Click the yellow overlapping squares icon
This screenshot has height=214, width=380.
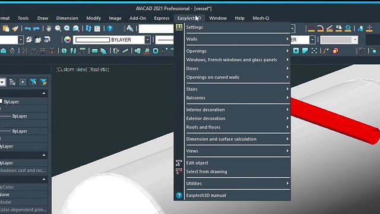tap(335, 51)
